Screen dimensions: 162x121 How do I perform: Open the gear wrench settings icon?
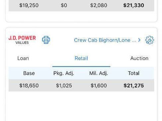coord(149,40)
